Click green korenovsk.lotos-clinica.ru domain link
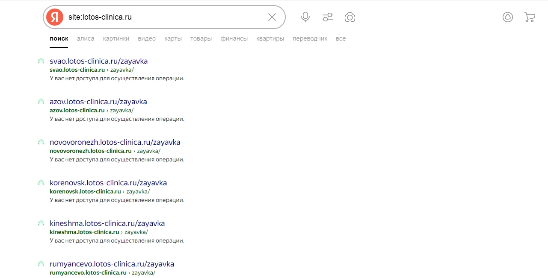 (85, 191)
